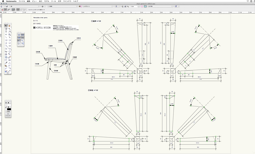Enable rectangular marquee selection mode
Viewport: 255px width, 154px height.
coord(18,10)
